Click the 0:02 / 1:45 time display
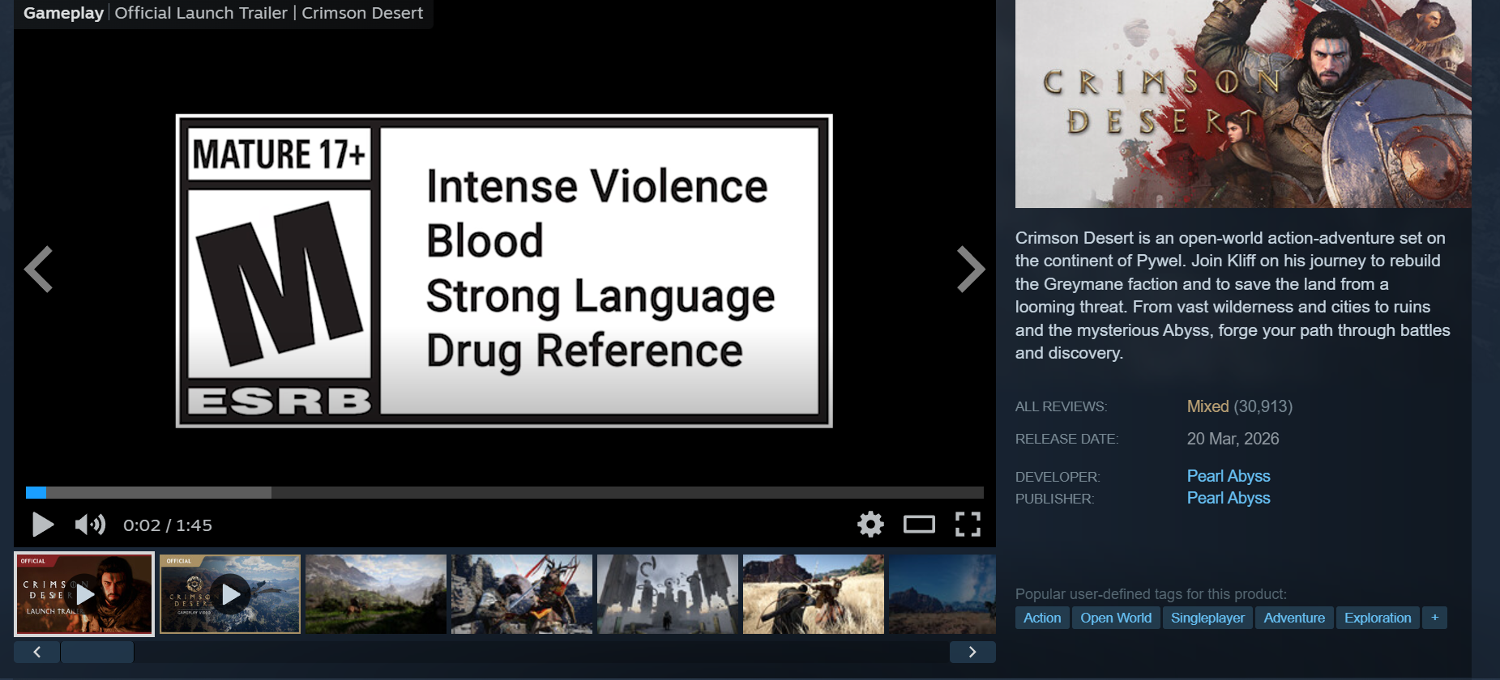This screenshot has width=1500, height=680. 168,525
